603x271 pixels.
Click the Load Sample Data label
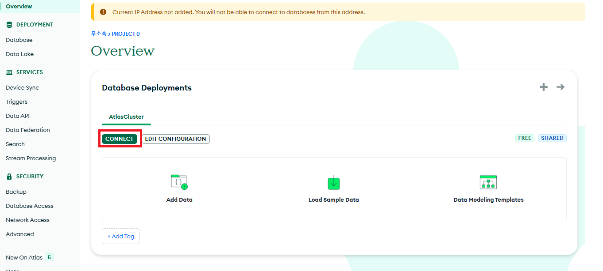click(334, 200)
